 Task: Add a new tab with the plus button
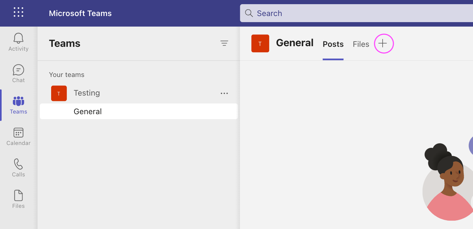(x=384, y=43)
